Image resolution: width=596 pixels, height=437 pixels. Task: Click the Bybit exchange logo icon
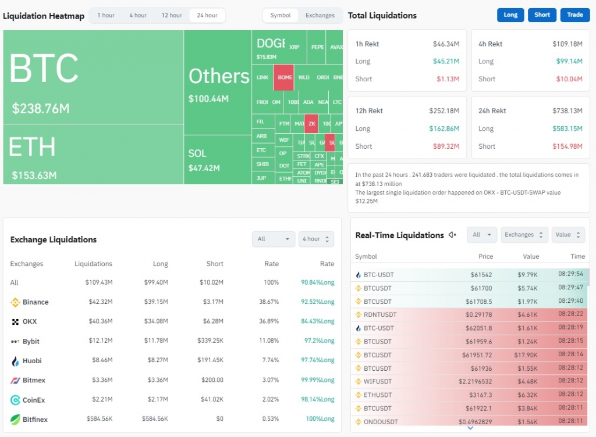coord(15,341)
